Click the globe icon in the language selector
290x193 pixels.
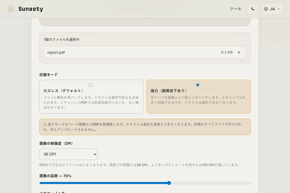coord(266,9)
